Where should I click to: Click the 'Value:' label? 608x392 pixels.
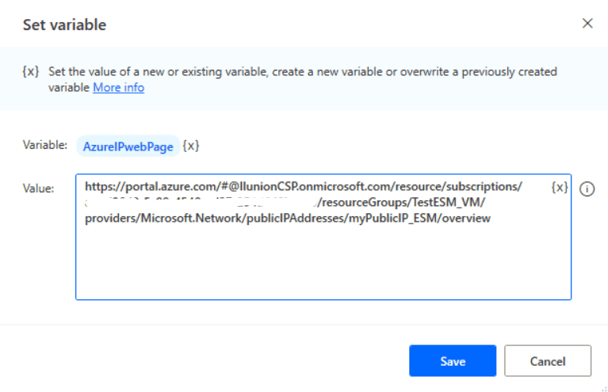(x=38, y=188)
